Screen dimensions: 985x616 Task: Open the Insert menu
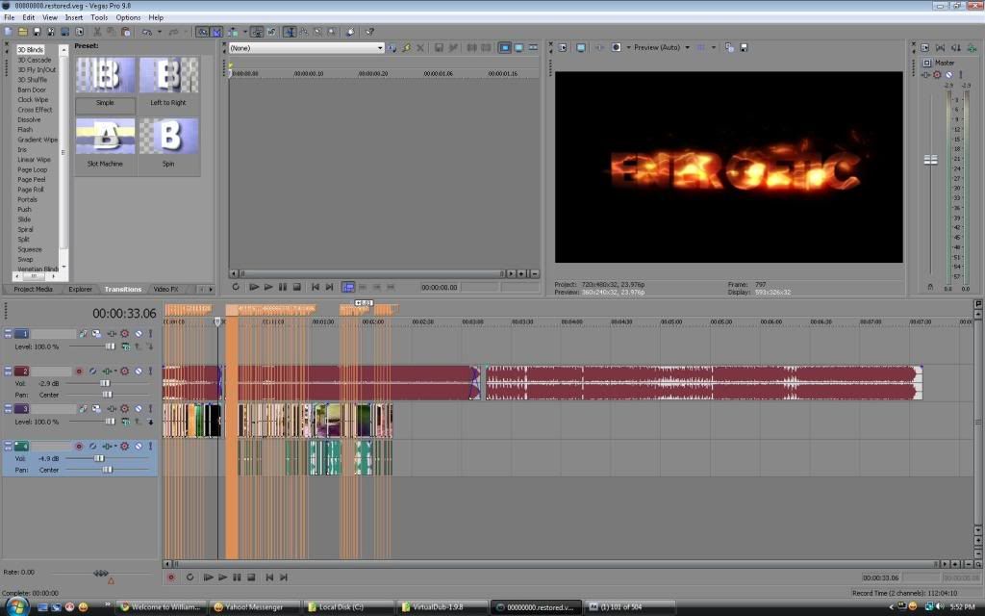[74, 17]
